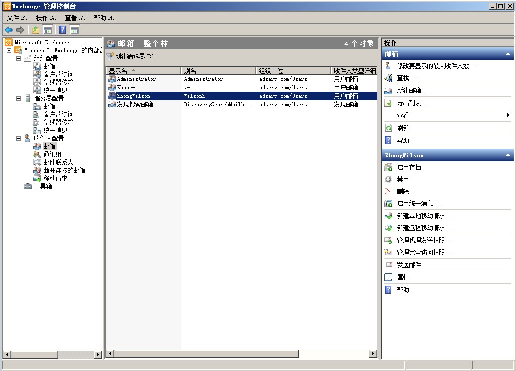Click the Up one level toolbar icon

pyautogui.click(x=36, y=30)
